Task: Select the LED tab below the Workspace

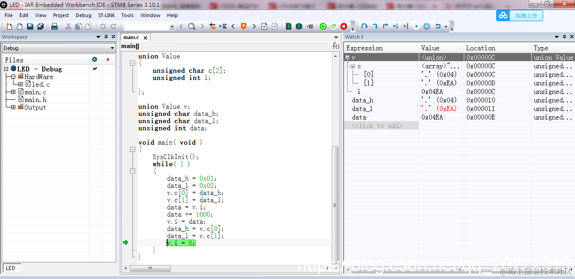Action: pyautogui.click(x=10, y=268)
